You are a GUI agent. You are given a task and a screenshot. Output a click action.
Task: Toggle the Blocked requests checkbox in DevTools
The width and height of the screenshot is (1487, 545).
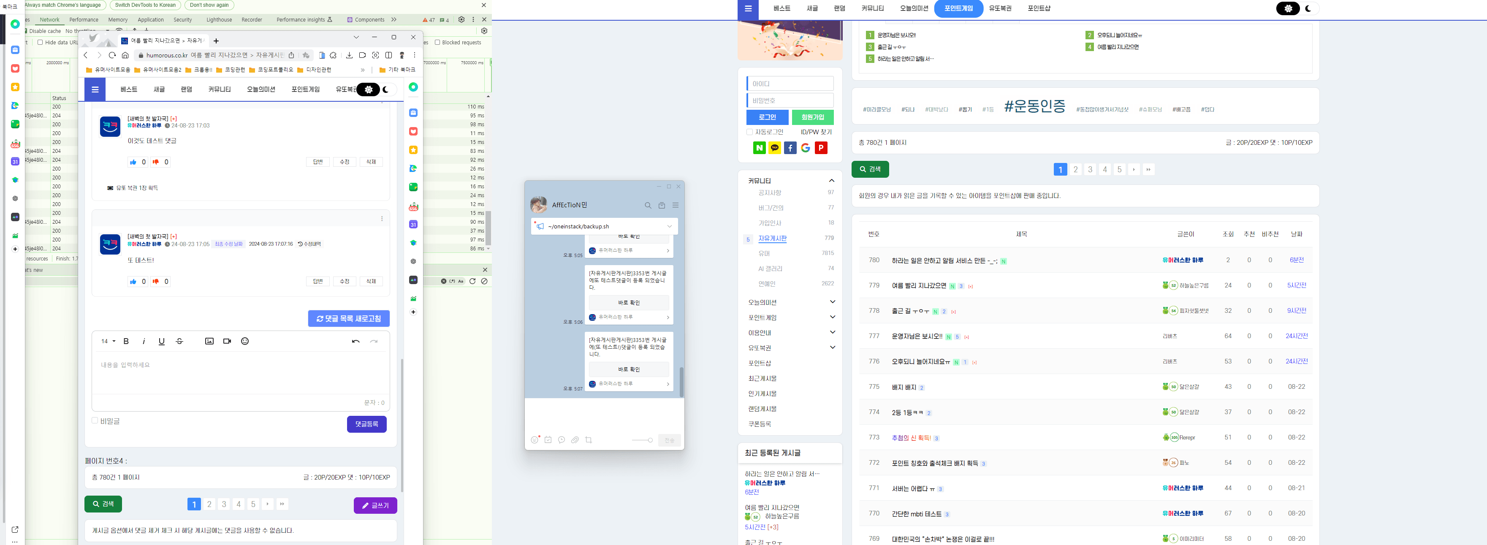click(437, 42)
